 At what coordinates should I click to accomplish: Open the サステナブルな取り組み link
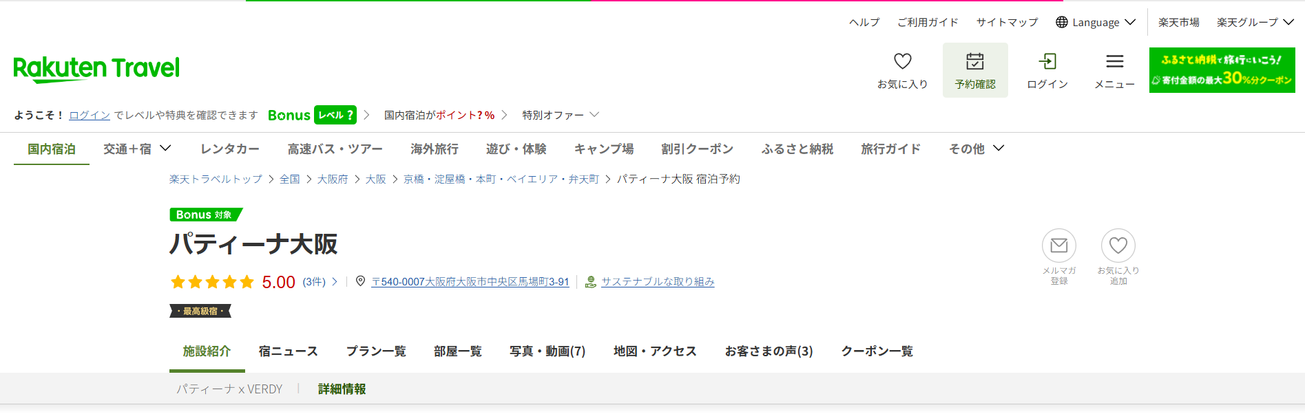point(657,282)
